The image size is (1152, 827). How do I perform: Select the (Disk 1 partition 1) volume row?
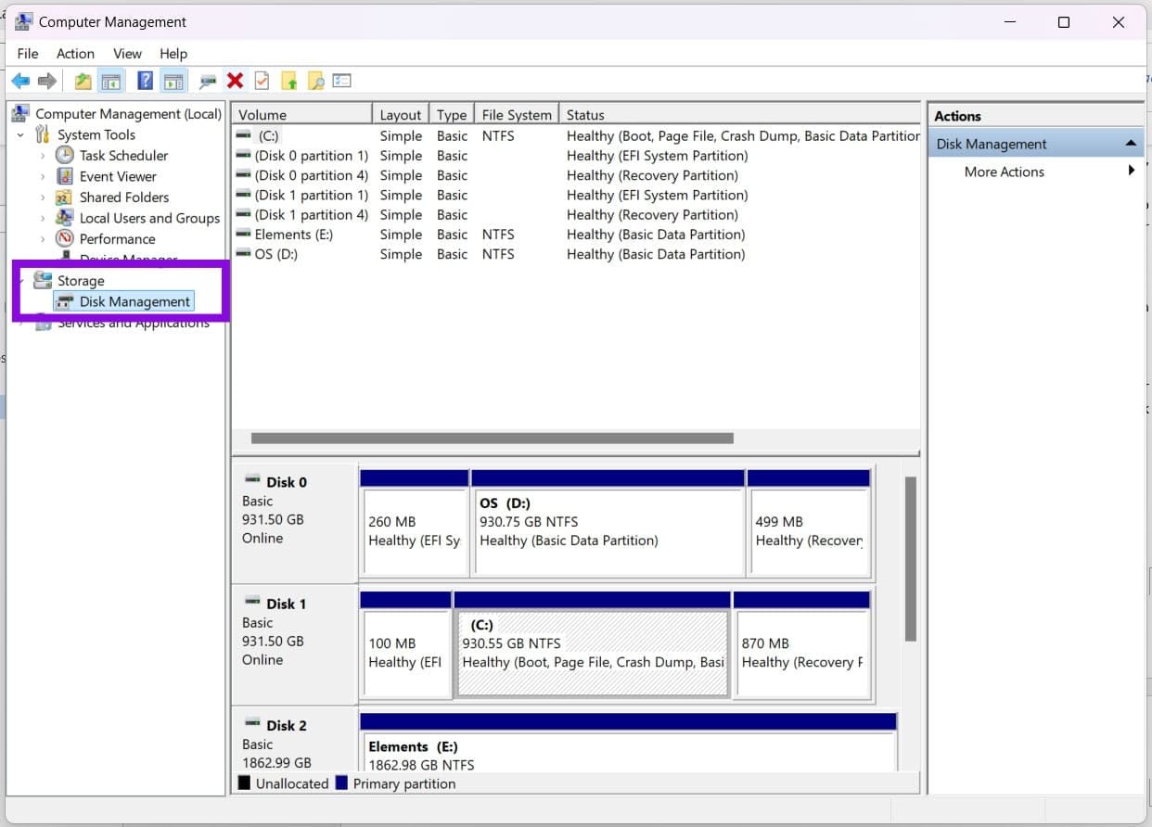coord(576,195)
